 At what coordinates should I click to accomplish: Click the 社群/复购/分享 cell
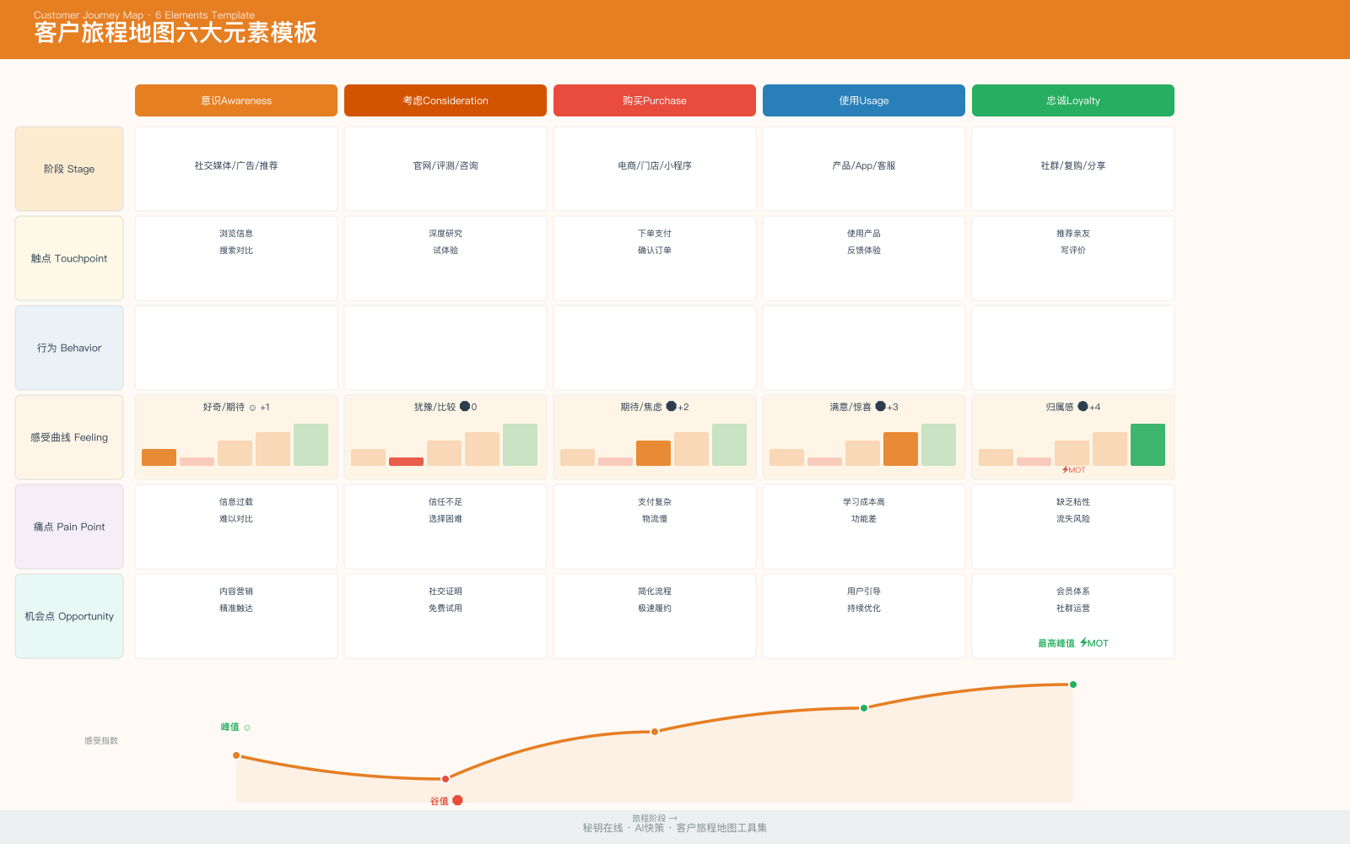[x=1073, y=169]
